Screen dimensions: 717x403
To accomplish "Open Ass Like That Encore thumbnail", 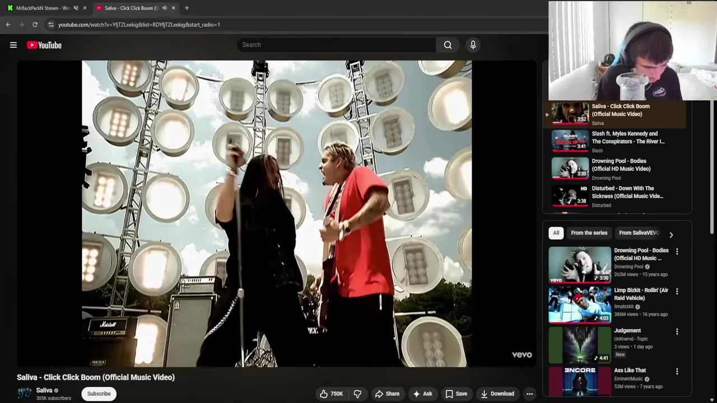I will tap(580, 381).
